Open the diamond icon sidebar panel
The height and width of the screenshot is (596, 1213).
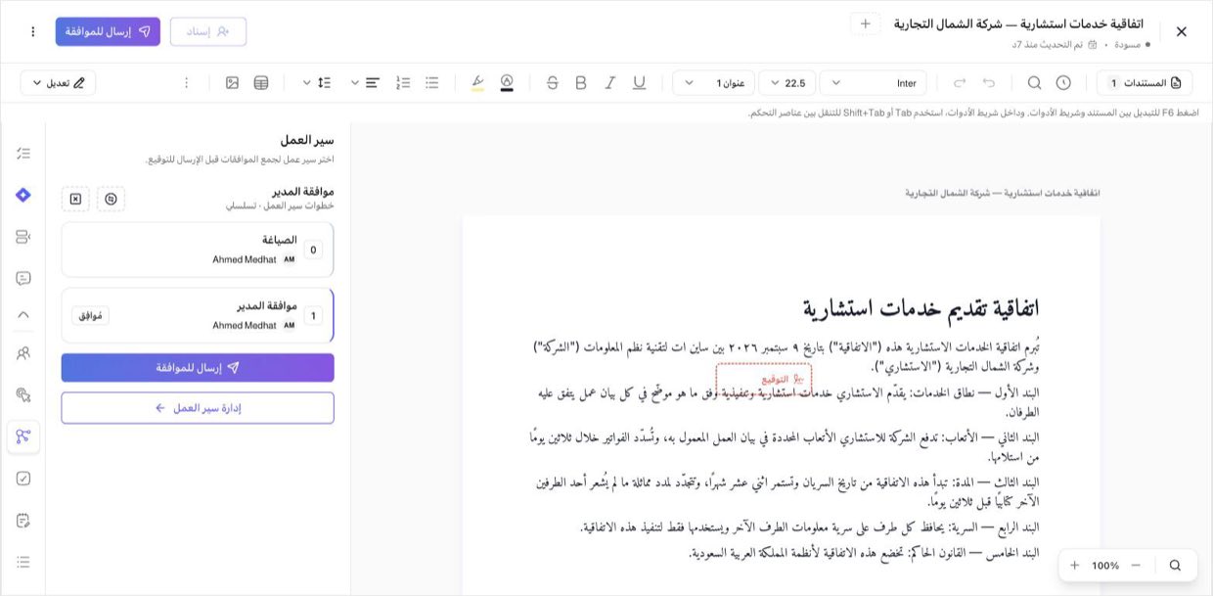click(x=23, y=195)
